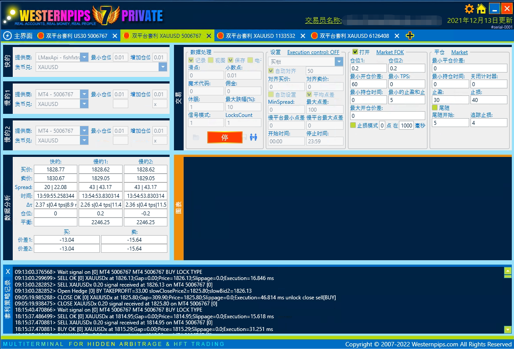
Task: Click the Market link next to 平仓
Action: pyautogui.click(x=460, y=52)
